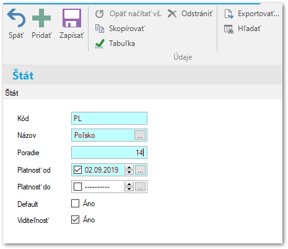Image resolution: width=288 pixels, height=249 pixels.
Task: Reload all data with Opäť načítať
Action: [128, 14]
